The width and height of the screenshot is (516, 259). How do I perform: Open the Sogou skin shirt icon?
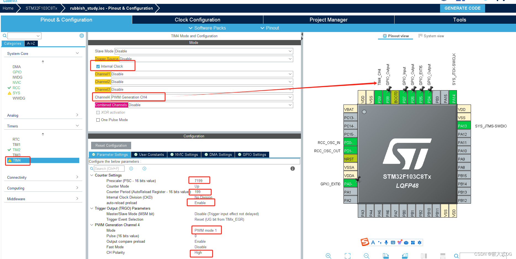click(x=399, y=242)
